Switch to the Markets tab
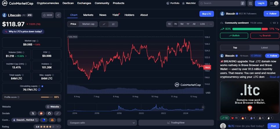Screen dimensions: 280x129 88,15
